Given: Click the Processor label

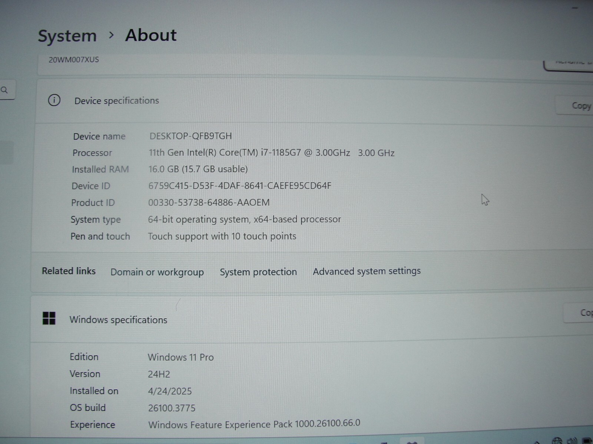Looking at the screenshot, I should (x=92, y=153).
